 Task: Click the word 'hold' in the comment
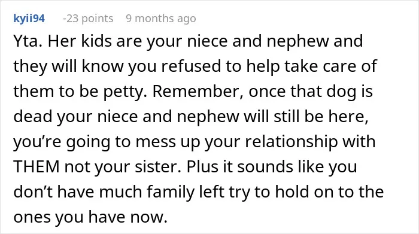pos(292,192)
